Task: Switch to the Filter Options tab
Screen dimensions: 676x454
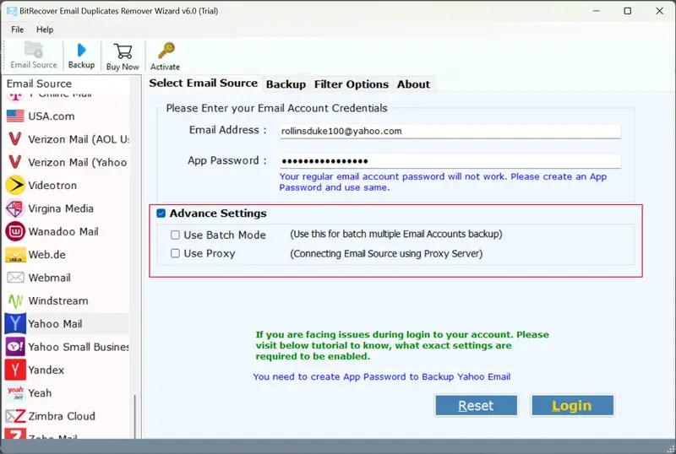Action: point(351,84)
